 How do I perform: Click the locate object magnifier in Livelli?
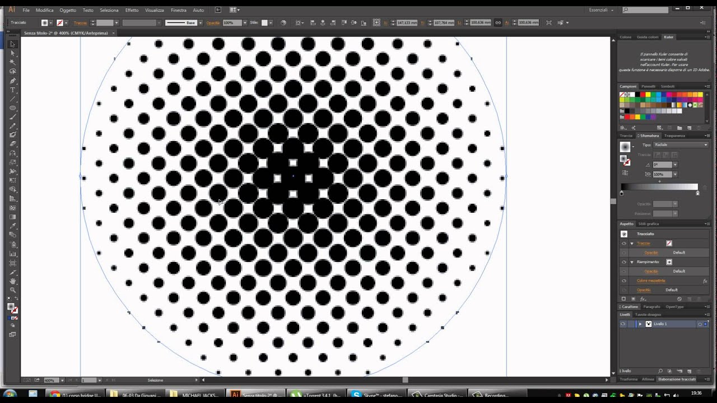(660, 371)
